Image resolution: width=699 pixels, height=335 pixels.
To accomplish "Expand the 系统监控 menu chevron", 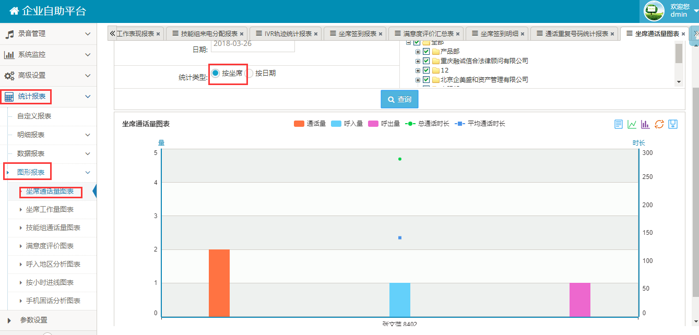I will click(88, 55).
